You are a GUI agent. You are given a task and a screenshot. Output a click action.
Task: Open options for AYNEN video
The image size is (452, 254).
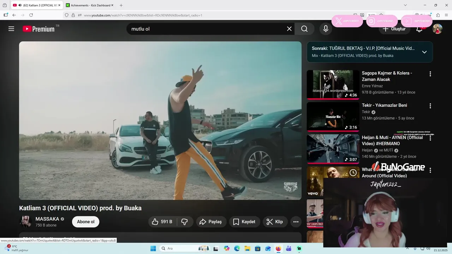[x=430, y=138]
